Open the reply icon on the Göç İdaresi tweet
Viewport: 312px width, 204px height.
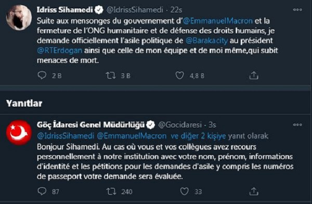coord(42,192)
